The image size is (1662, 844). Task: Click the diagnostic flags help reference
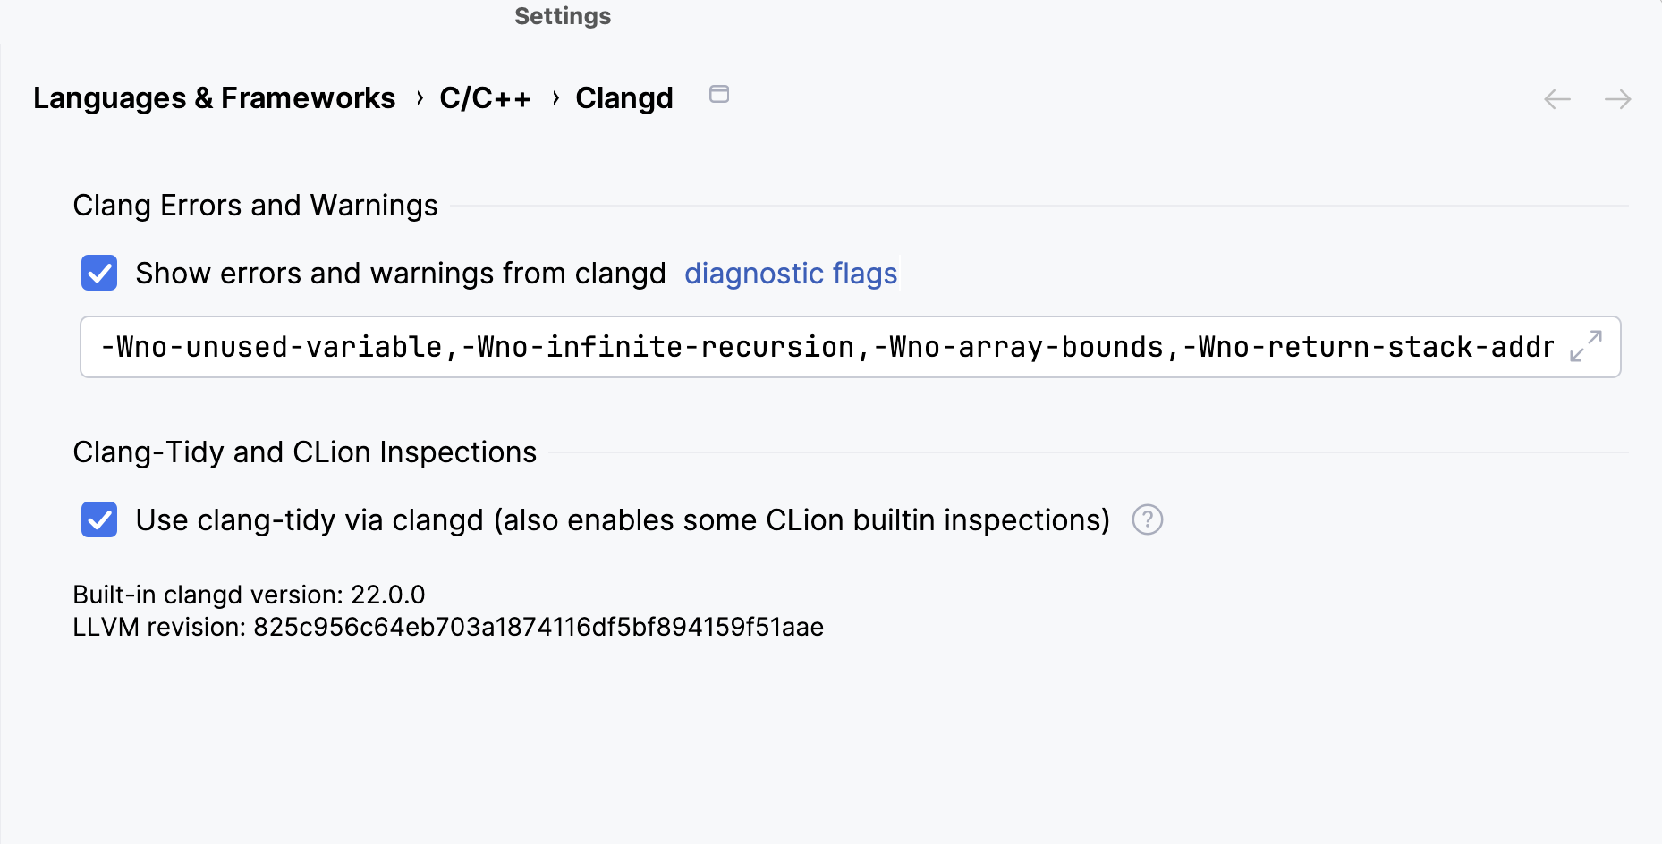tap(791, 274)
